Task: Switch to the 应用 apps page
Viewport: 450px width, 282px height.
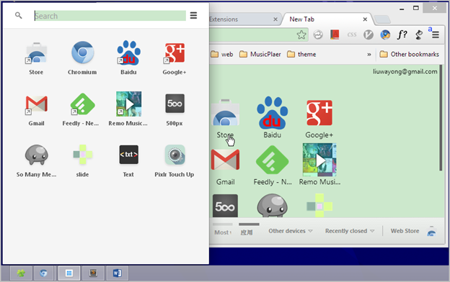Action: 247,232
